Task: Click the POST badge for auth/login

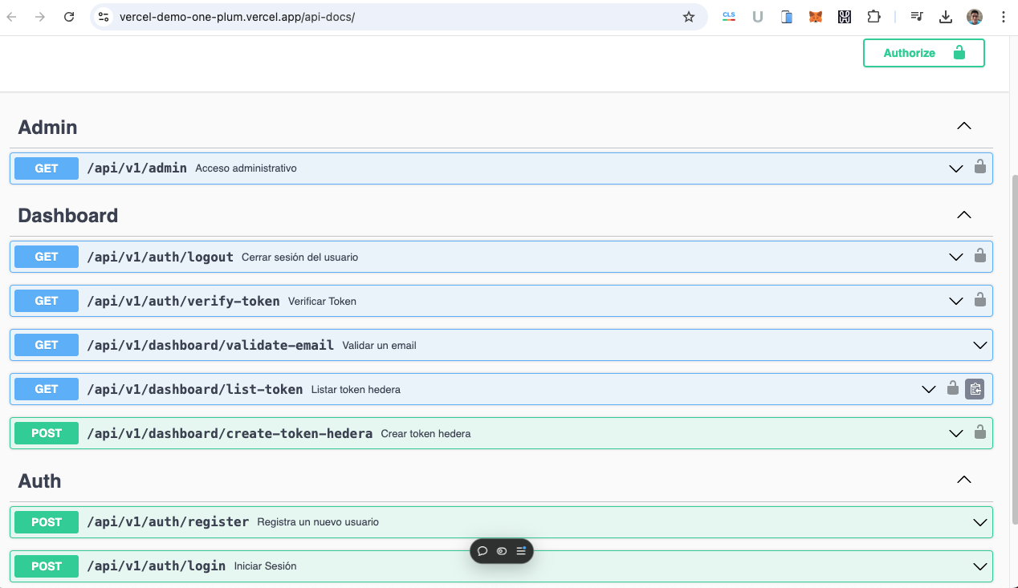Action: point(47,566)
